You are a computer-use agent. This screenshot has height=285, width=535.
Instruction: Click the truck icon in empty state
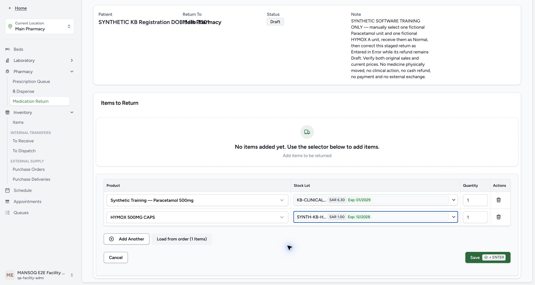point(307,132)
